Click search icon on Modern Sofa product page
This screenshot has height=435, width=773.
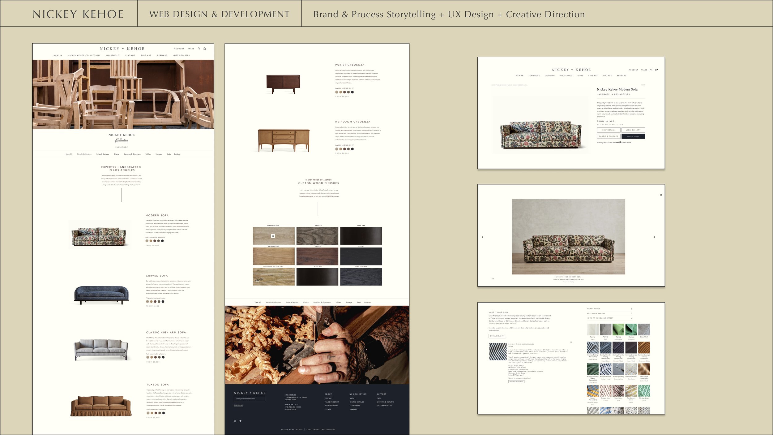coord(651,70)
